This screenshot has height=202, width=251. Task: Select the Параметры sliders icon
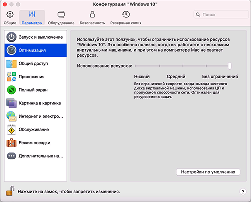[x=32, y=14]
